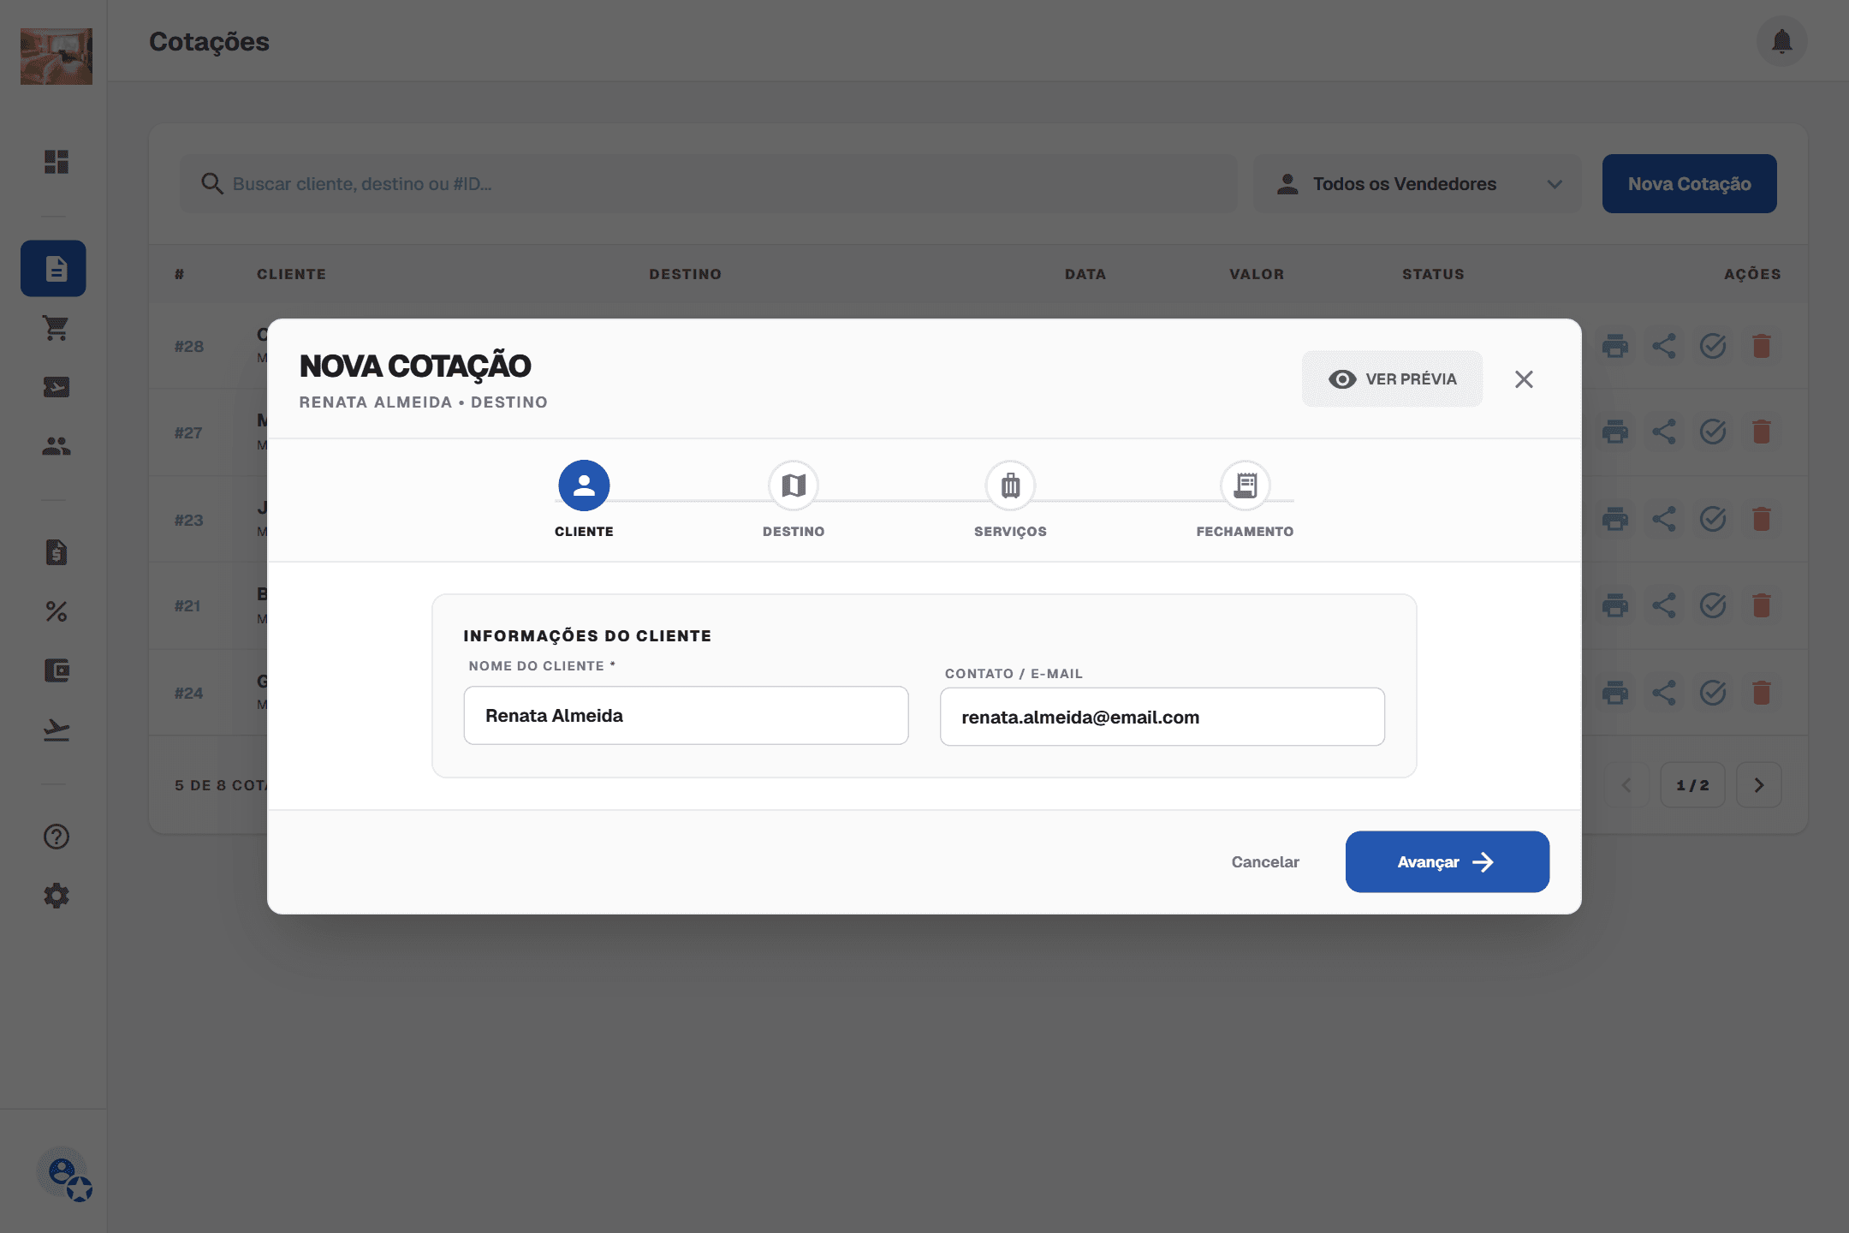Open the dashboard icon in sidebar
Image resolution: width=1849 pixels, height=1233 pixels.
(x=56, y=162)
